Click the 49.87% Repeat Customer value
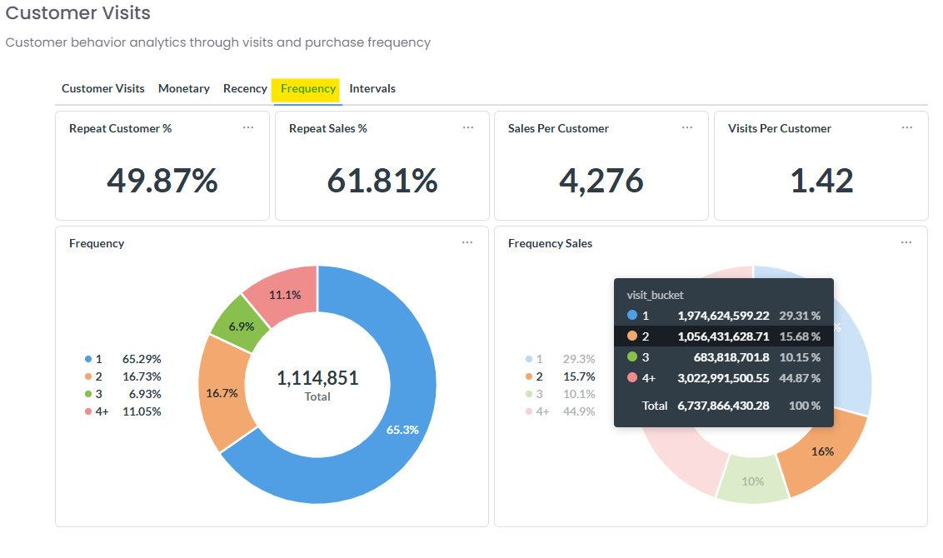 pos(162,181)
